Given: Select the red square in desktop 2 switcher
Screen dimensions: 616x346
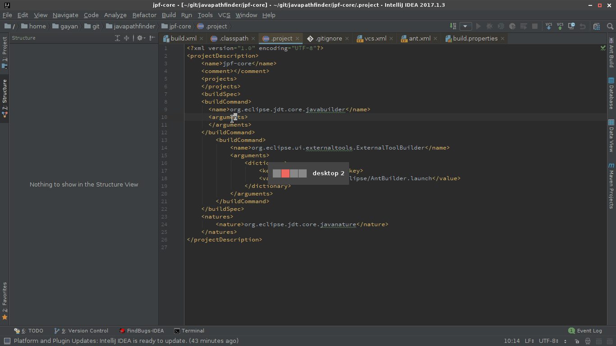Looking at the screenshot, I should point(285,173).
